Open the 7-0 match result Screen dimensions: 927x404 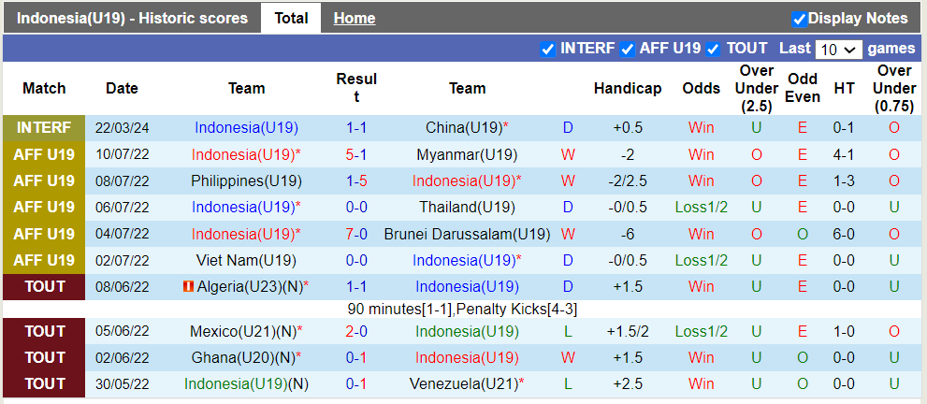[x=355, y=234]
